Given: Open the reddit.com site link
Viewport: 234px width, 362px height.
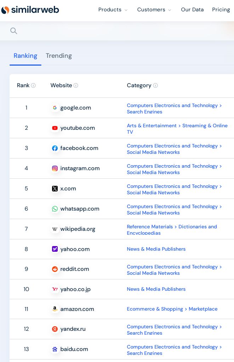Looking at the screenshot, I should (74, 269).
